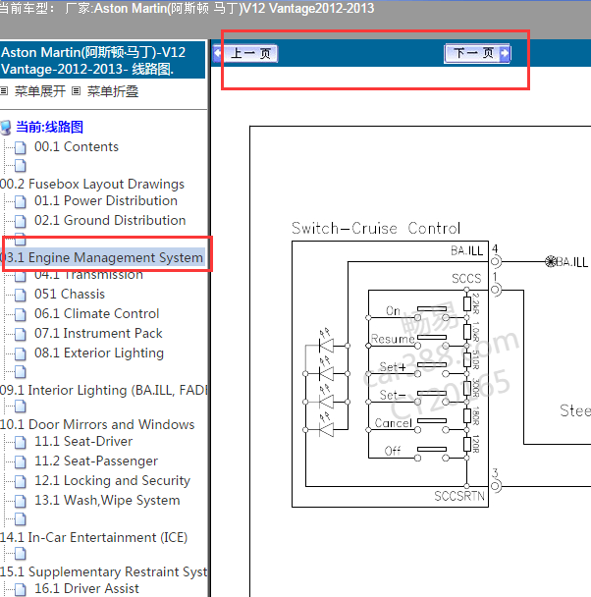Click the 菜单折叠 collapse icon
The width and height of the screenshot is (591, 597).
coord(77,91)
